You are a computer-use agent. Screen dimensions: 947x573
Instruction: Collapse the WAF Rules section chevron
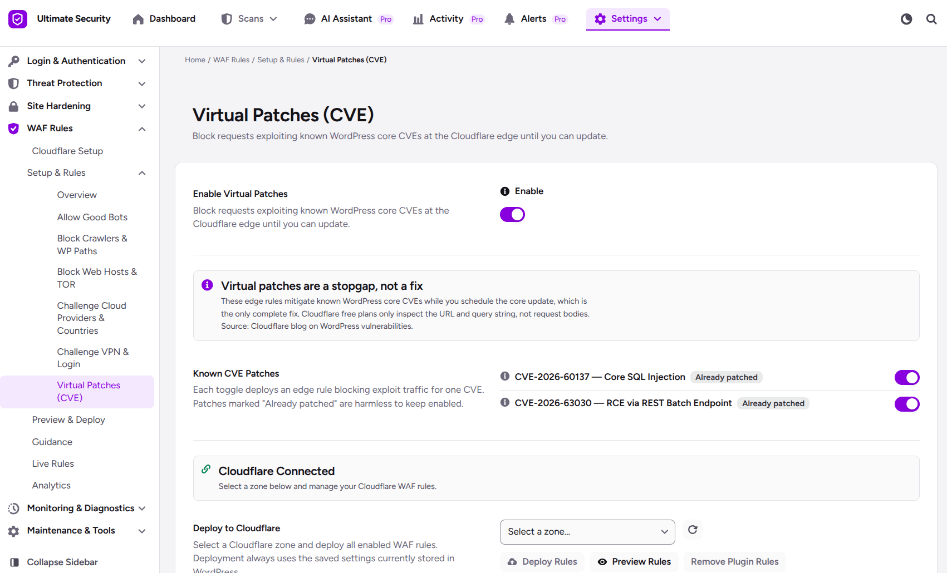pyautogui.click(x=142, y=129)
